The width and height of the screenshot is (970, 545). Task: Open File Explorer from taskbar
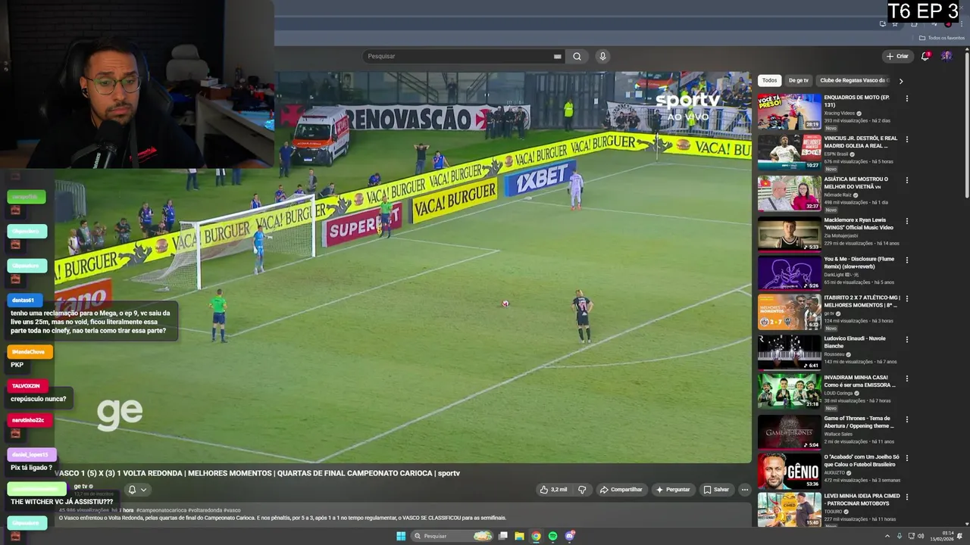(x=519, y=536)
